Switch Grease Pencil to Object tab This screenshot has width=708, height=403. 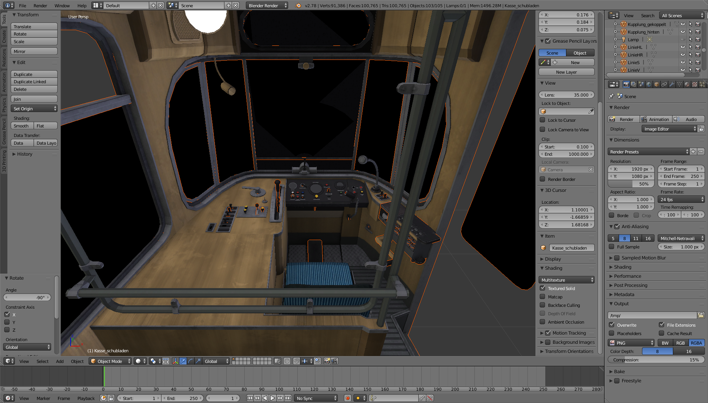(x=580, y=53)
